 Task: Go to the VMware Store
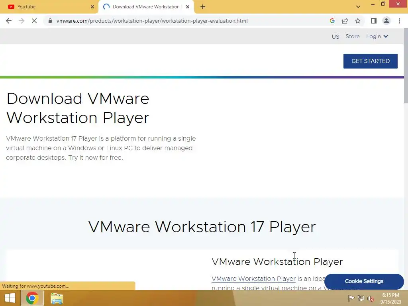(353, 36)
